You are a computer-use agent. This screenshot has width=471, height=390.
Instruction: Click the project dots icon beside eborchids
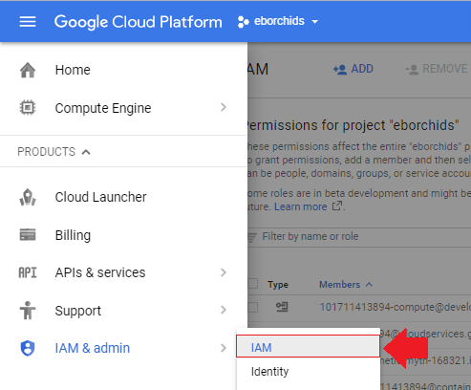pyautogui.click(x=243, y=22)
